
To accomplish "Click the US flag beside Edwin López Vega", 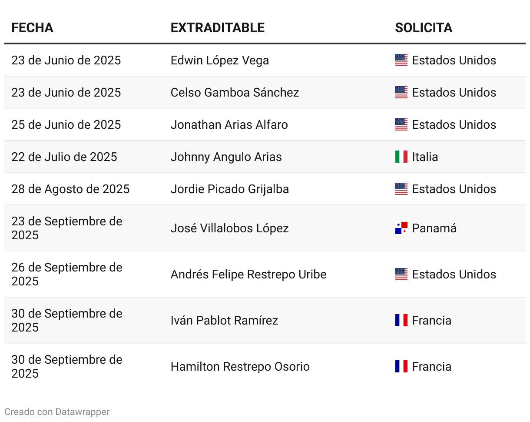I will pyautogui.click(x=401, y=60).
